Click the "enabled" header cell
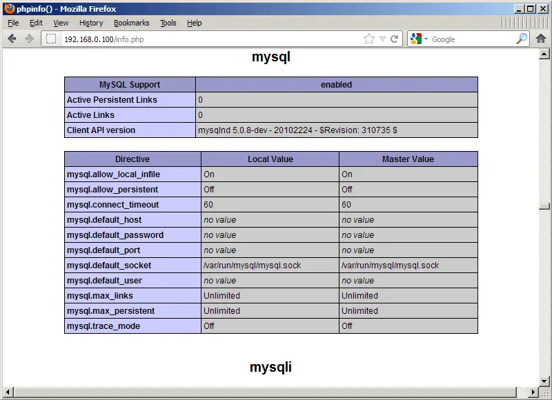Image resolution: width=552 pixels, height=400 pixels. click(337, 85)
